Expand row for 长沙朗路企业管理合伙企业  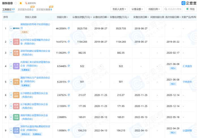[11, 95]
